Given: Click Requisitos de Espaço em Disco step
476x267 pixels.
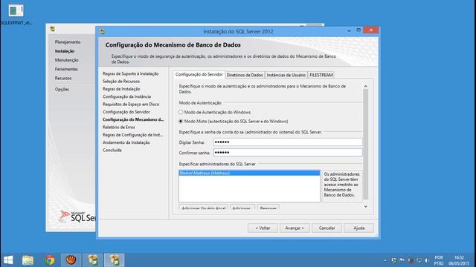Looking at the screenshot, I should 131,104.
